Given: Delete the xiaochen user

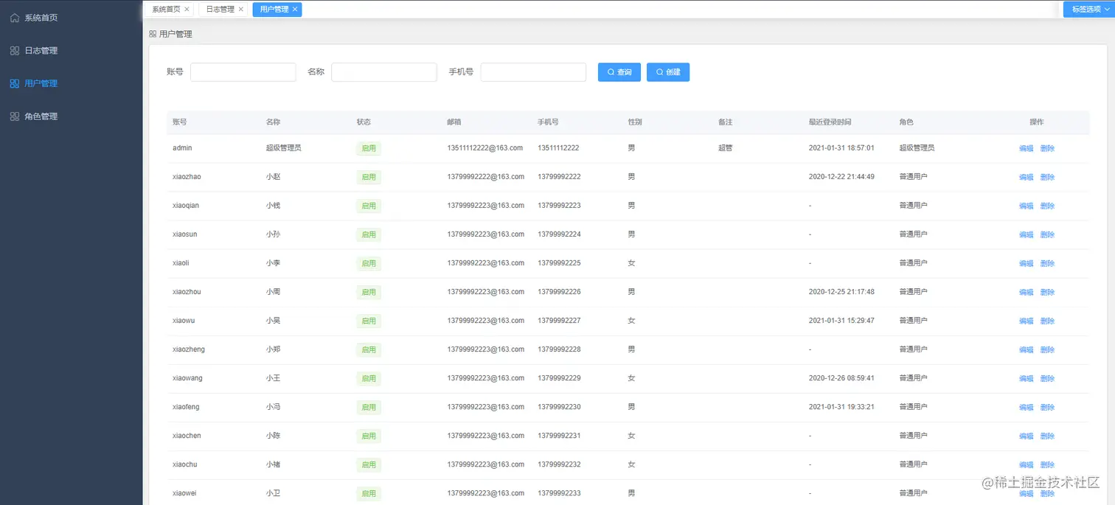Looking at the screenshot, I should point(1047,436).
